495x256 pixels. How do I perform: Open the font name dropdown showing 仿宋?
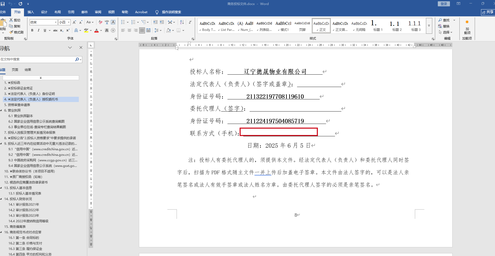pyautogui.click(x=43, y=22)
